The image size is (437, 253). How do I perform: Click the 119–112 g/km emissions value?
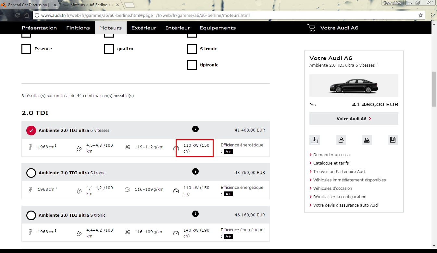click(149, 147)
